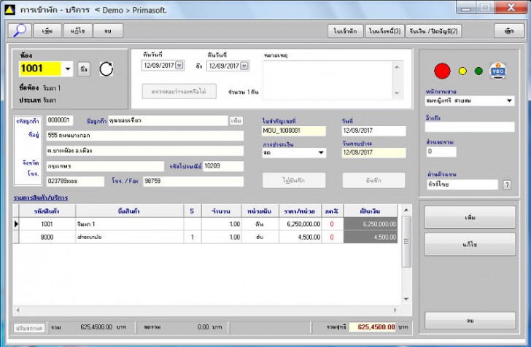Click the ใบแจ้งหนี้(3) toolbar button

(385, 31)
